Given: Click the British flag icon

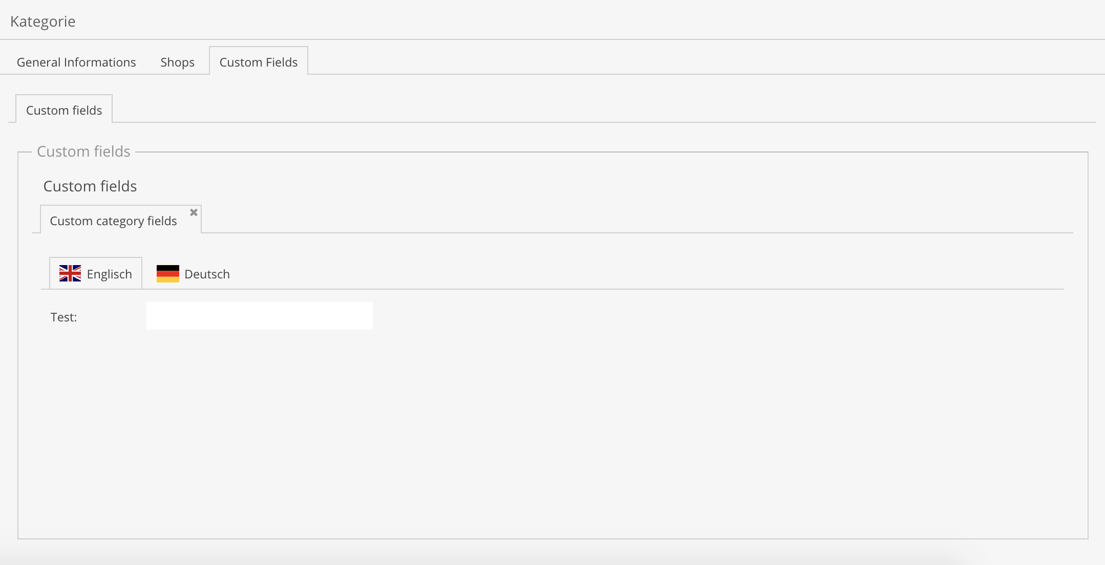Looking at the screenshot, I should pos(70,273).
